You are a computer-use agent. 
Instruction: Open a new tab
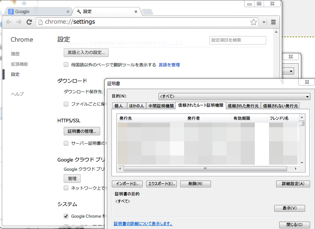pyautogui.click(x=148, y=12)
